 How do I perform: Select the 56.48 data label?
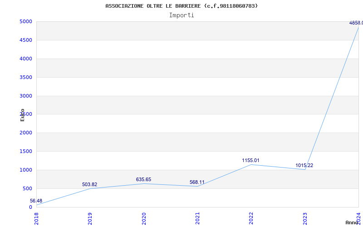pyautogui.click(x=36, y=201)
